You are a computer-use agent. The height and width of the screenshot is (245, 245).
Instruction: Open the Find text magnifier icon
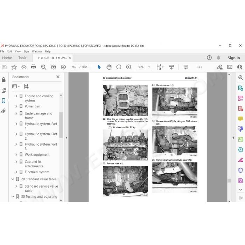pyautogui.click(x=44, y=67)
